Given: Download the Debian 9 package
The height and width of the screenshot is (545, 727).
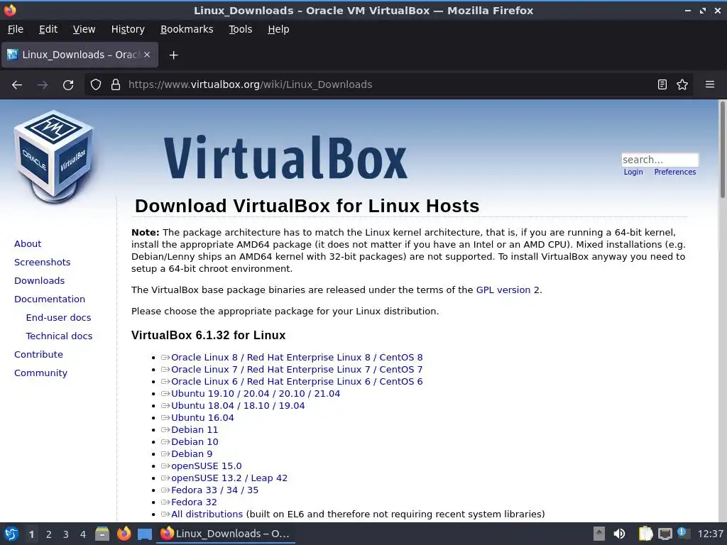Looking at the screenshot, I should 192,453.
